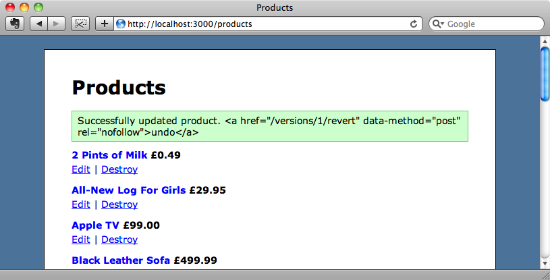The image size is (550, 280).
Task: Open the 2 Pints of Milk product
Action: pos(109,155)
